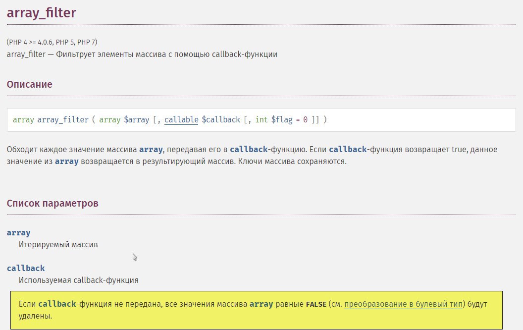Click the green return type "array" starting signature

(x=23, y=119)
